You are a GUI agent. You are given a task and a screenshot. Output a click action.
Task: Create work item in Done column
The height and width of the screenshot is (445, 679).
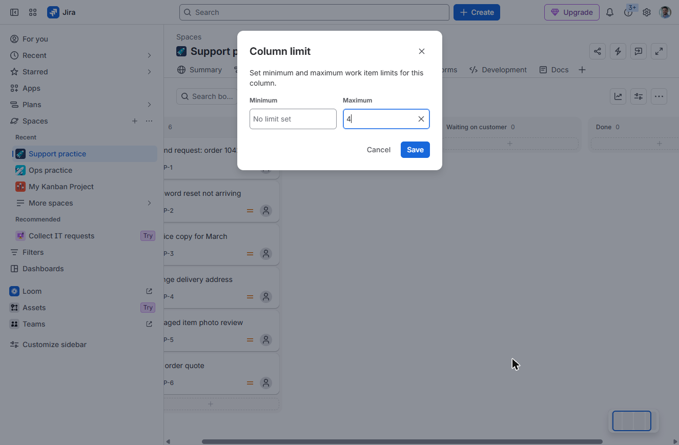click(x=660, y=144)
